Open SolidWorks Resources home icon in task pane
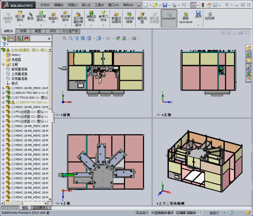Image resolution: width=253 pixels, height=216 pixels. [x=249, y=48]
